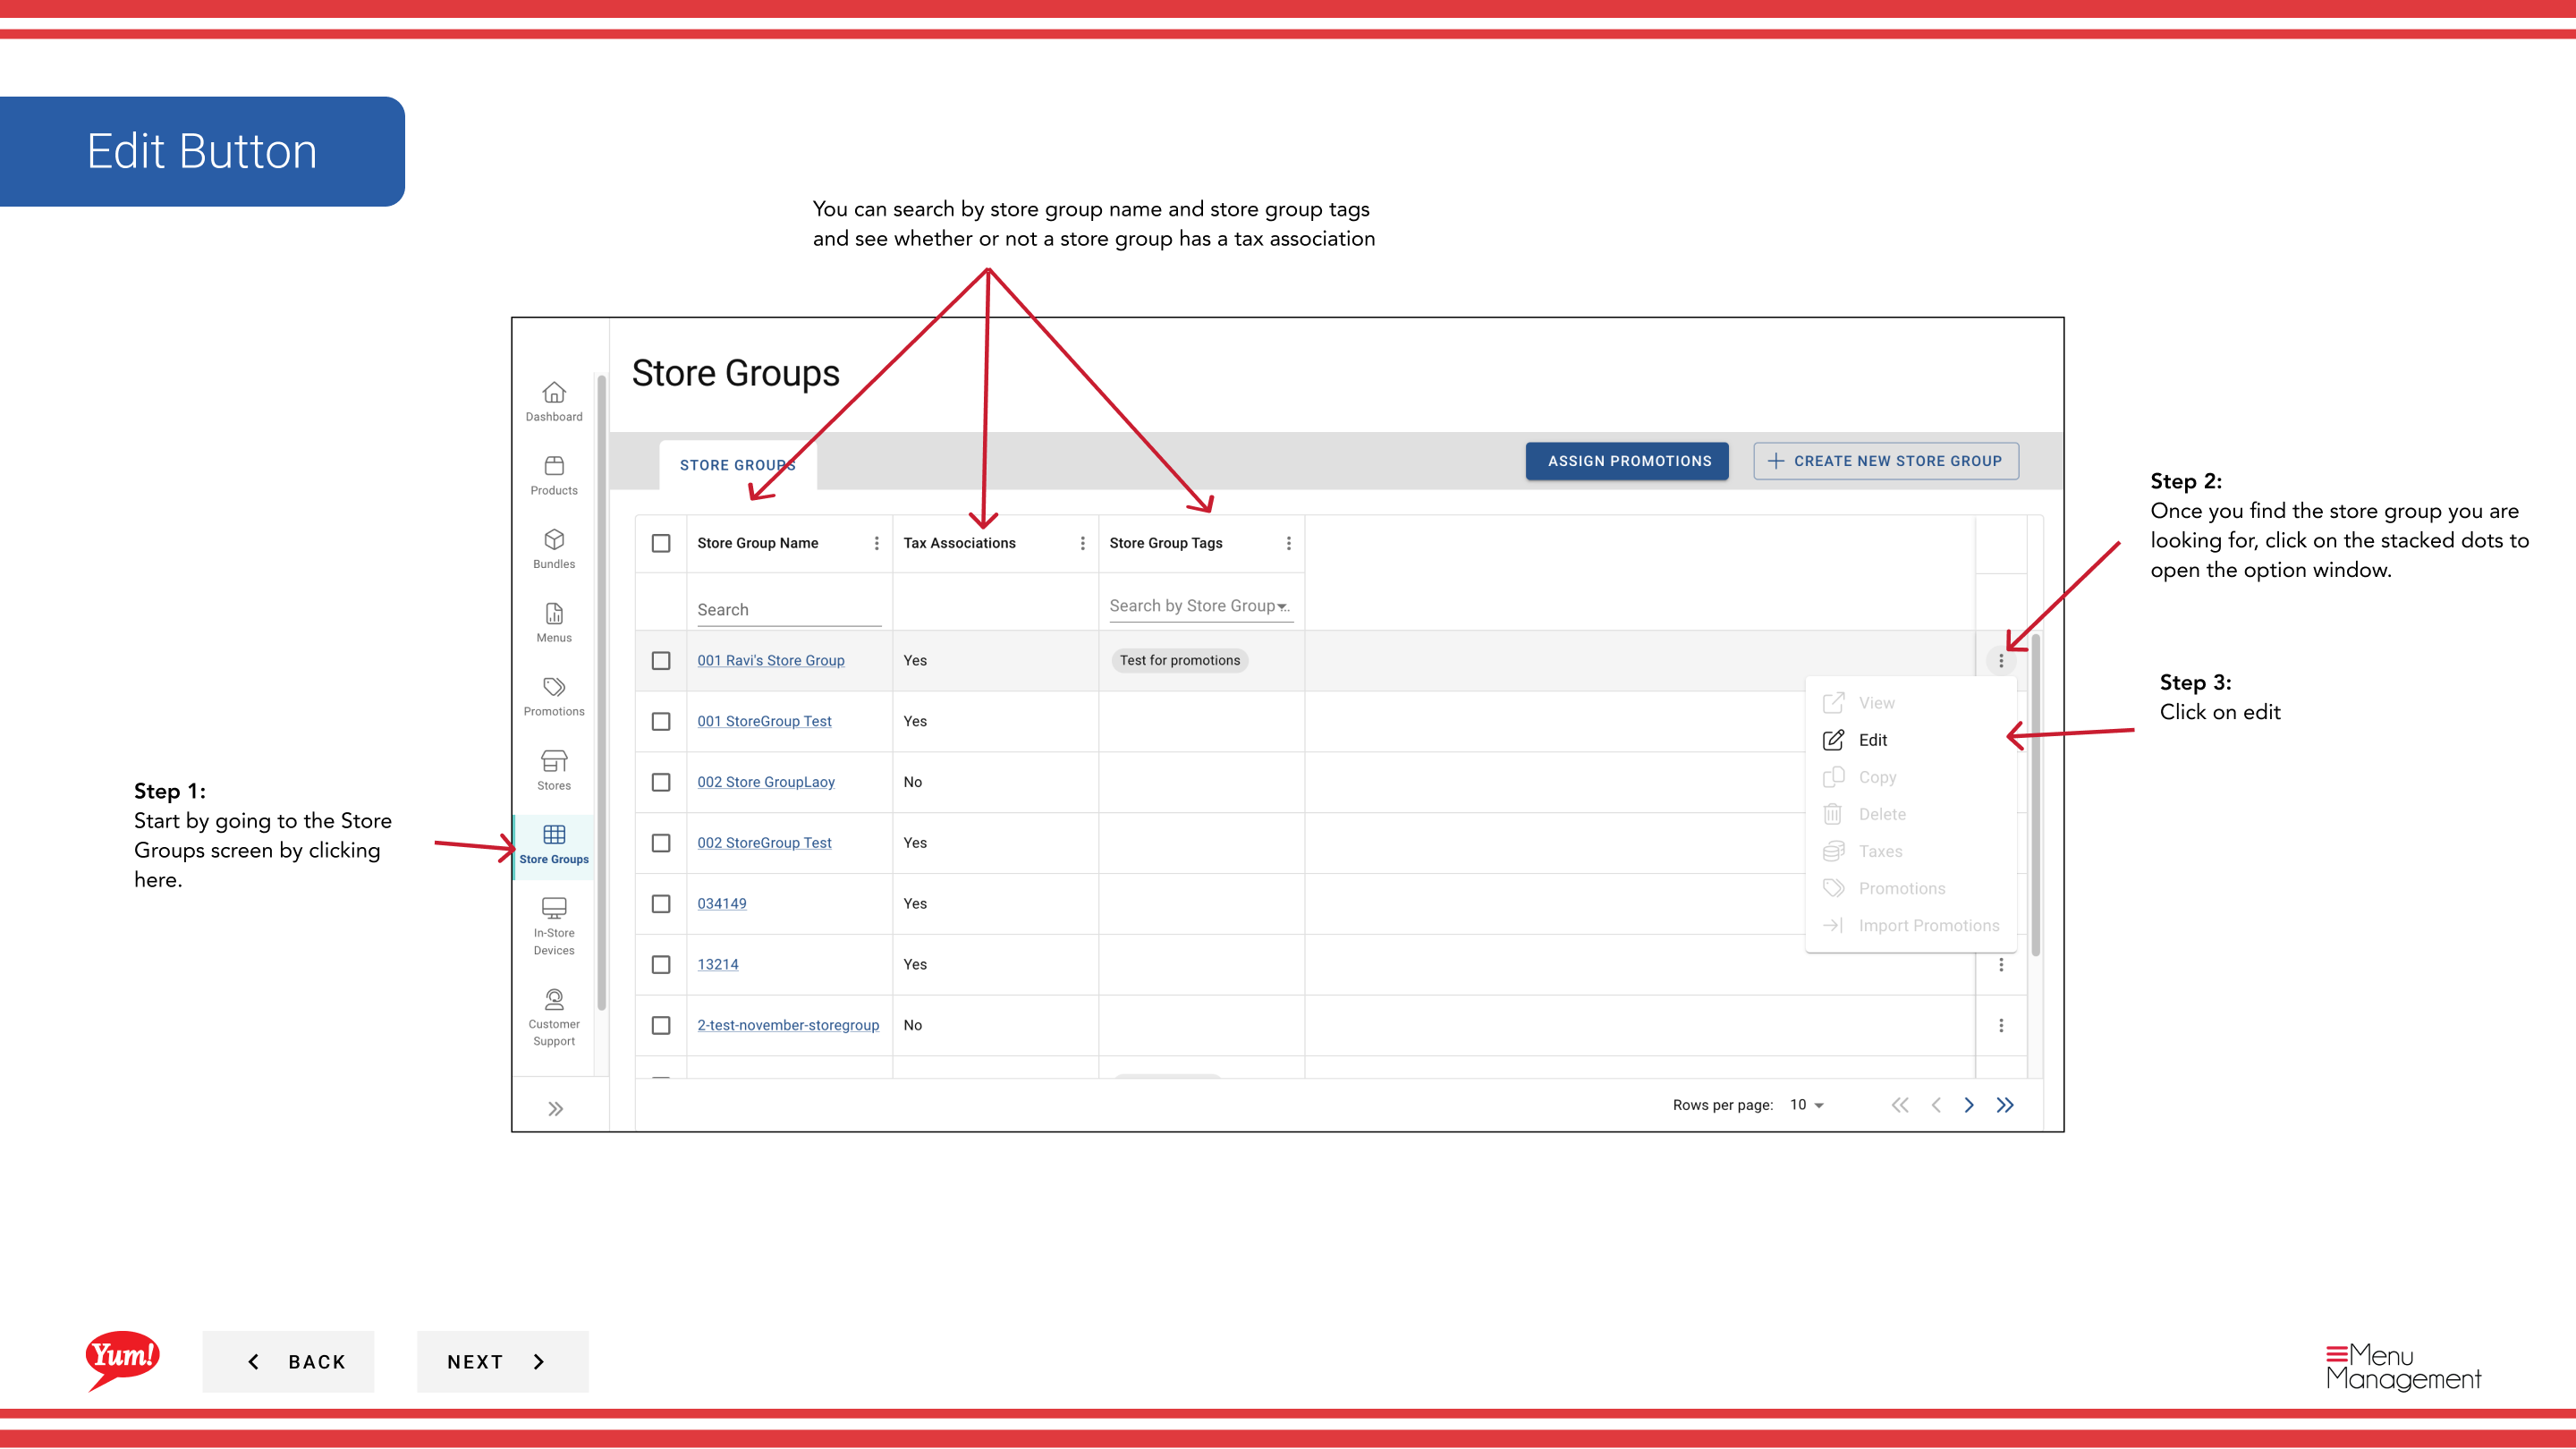
Task: Open In-Store Devices in the sidebar
Action: pyautogui.click(x=554, y=926)
